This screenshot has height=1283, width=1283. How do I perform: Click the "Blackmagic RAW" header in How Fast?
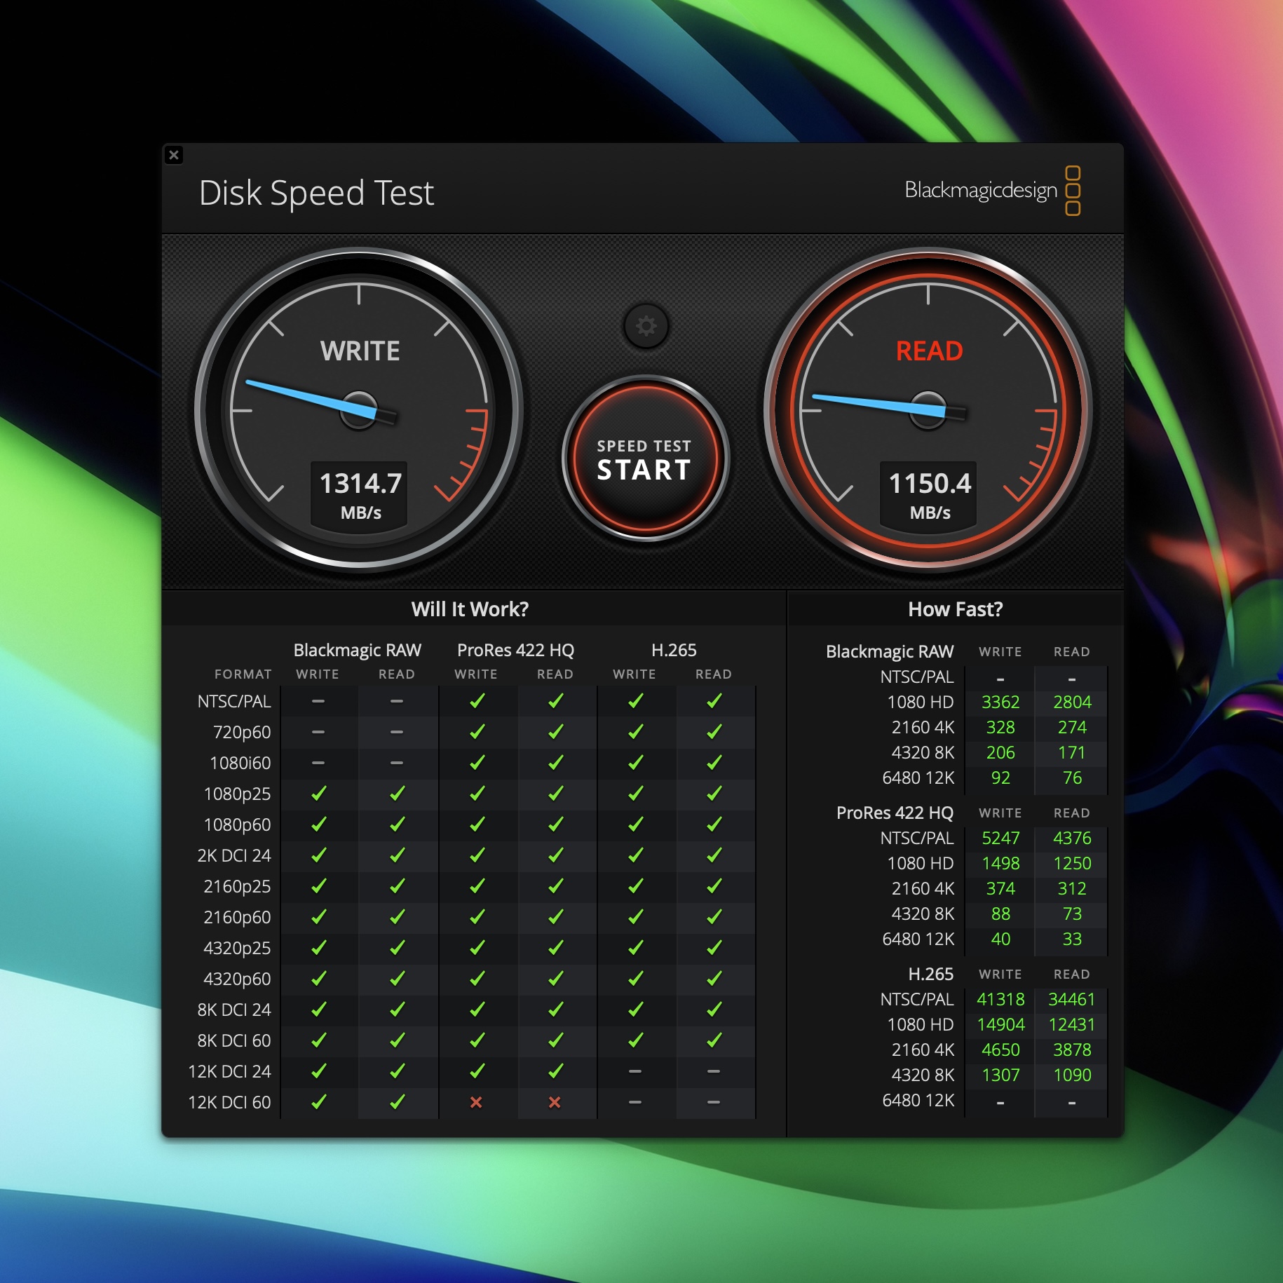point(890,651)
